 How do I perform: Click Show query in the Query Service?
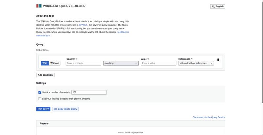(x=209, y=117)
